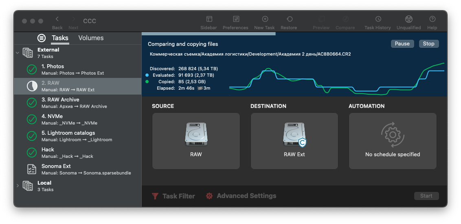Select the 1. Photos task row
Screen dimensions: 461x224
pyautogui.click(x=78, y=69)
